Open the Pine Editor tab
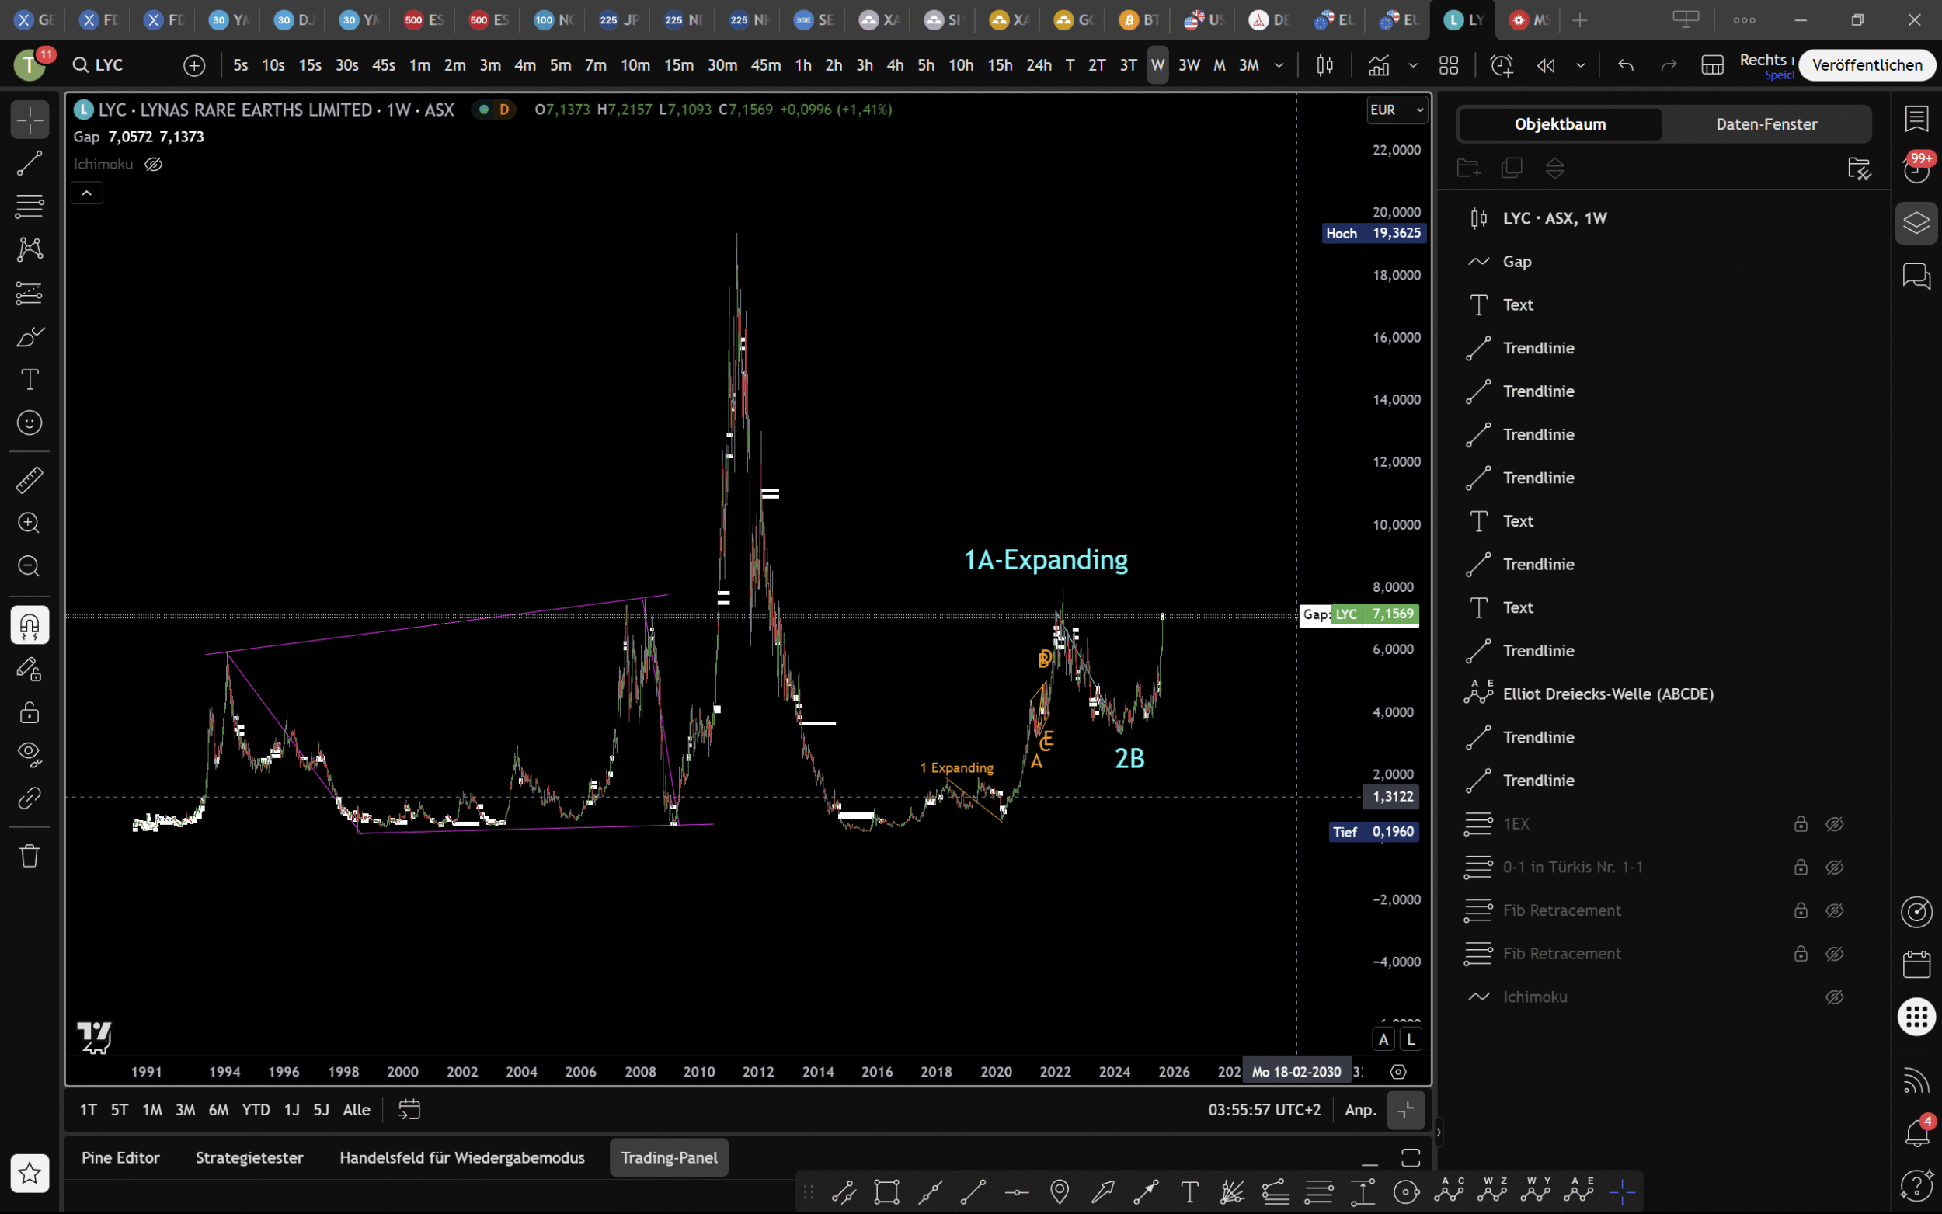Screen dimensions: 1942x1214 (x=120, y=1157)
